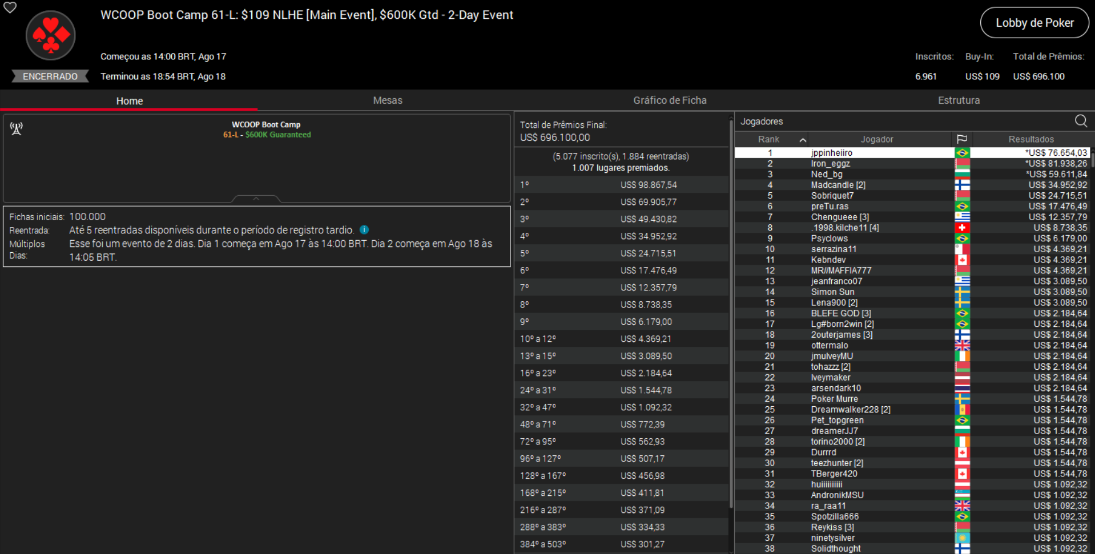Select player row Durrrd

[912, 452]
